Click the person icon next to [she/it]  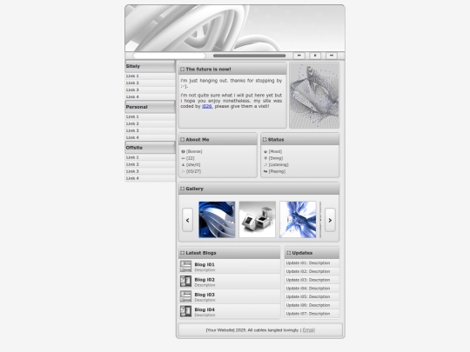pyautogui.click(x=183, y=164)
